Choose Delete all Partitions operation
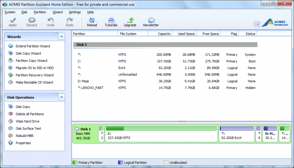 pyautogui.click(x=30, y=114)
